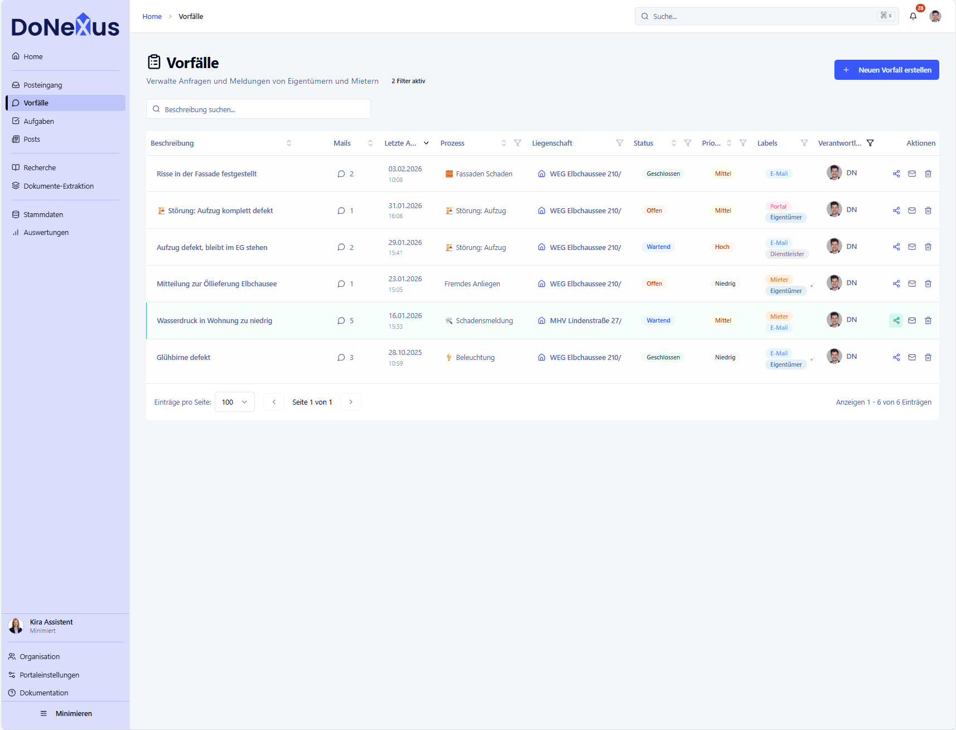Open Mitteilung zur Öllieferung Elbchausee entry
This screenshot has width=956, height=730.
tap(216, 284)
